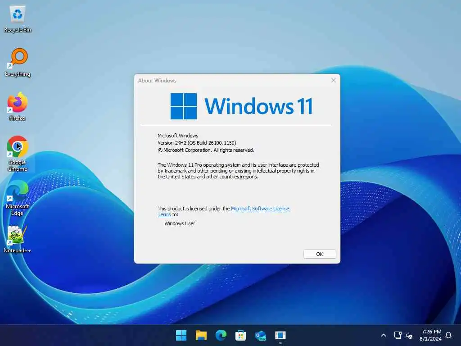Viewport: 461px width, 346px height.
Task: Click the winver app taskbar icon
Action: point(280,335)
